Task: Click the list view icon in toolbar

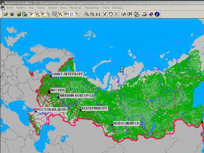Action: [72, 14]
